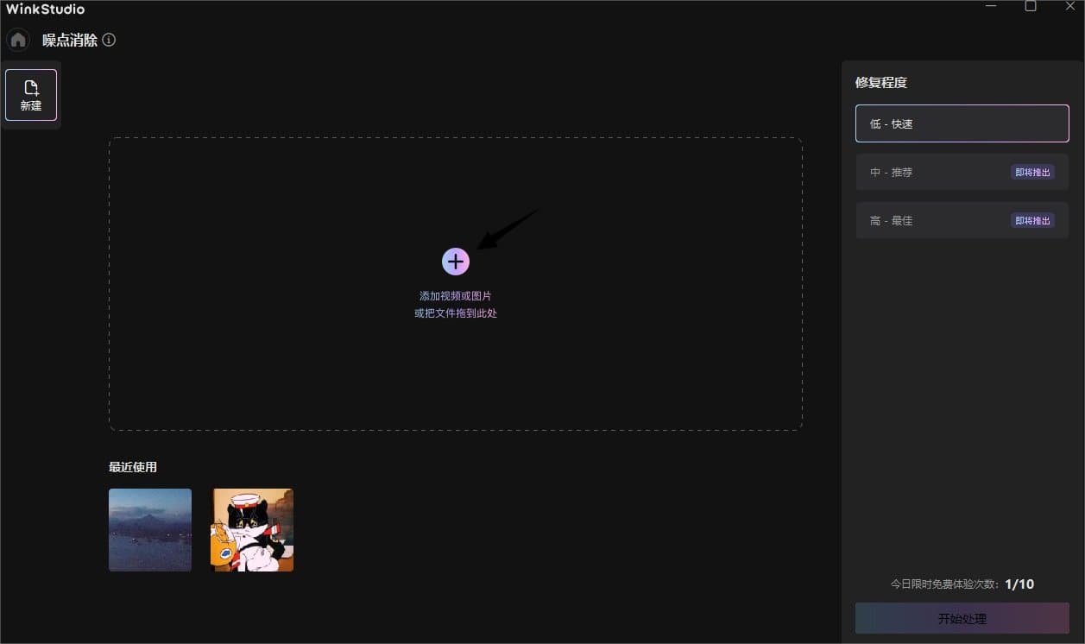Click the 或把文件拖到此处 drop hint text
This screenshot has height=644, width=1085.
(455, 313)
